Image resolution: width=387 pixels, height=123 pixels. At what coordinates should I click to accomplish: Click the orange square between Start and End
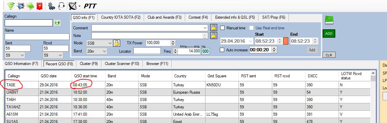[286, 41]
